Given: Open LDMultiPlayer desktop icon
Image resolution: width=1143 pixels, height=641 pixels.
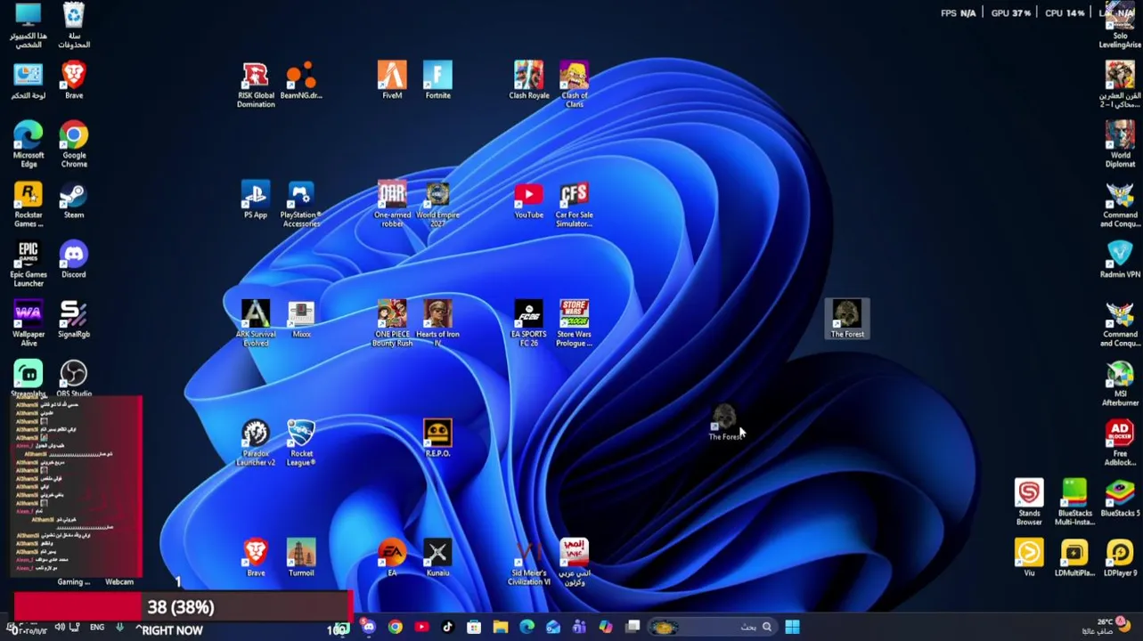Looking at the screenshot, I should click(1074, 559).
